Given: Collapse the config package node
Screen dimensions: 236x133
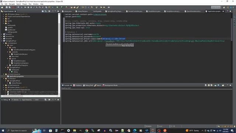Looking at the screenshot, I should 8,48.
